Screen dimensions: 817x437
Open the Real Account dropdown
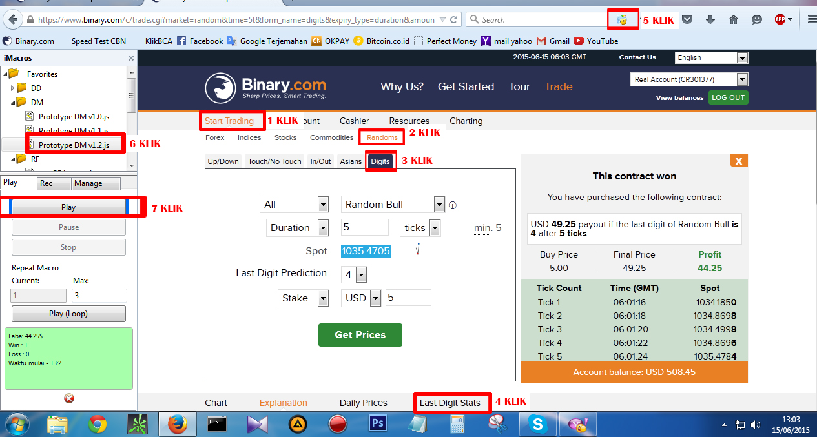click(x=689, y=79)
